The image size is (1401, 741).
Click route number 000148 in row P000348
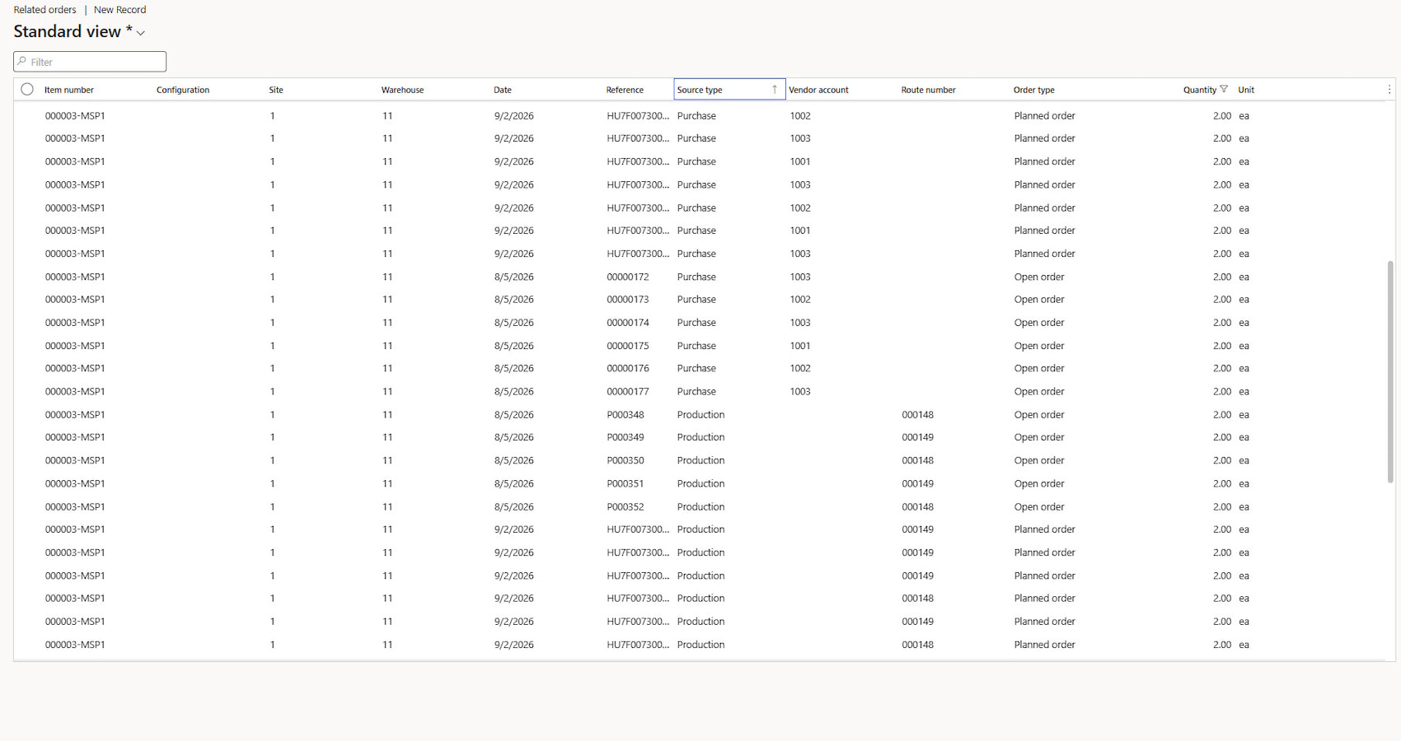point(917,414)
